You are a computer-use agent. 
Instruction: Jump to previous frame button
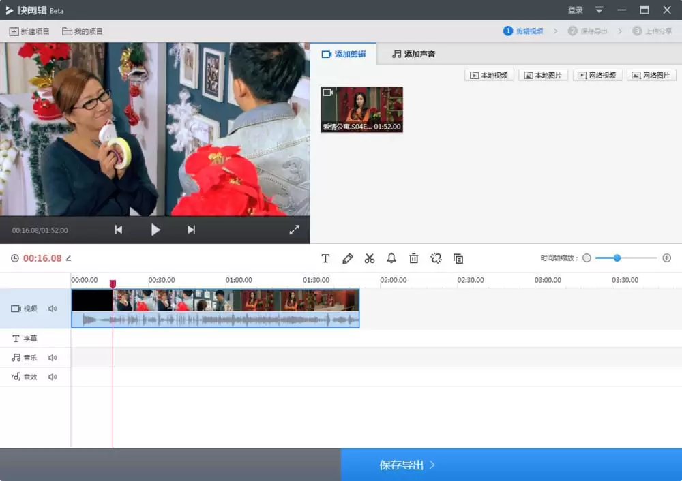point(118,230)
